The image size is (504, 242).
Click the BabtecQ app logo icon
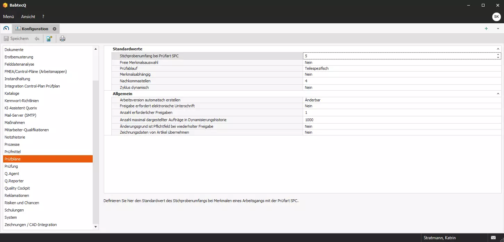point(5,5)
